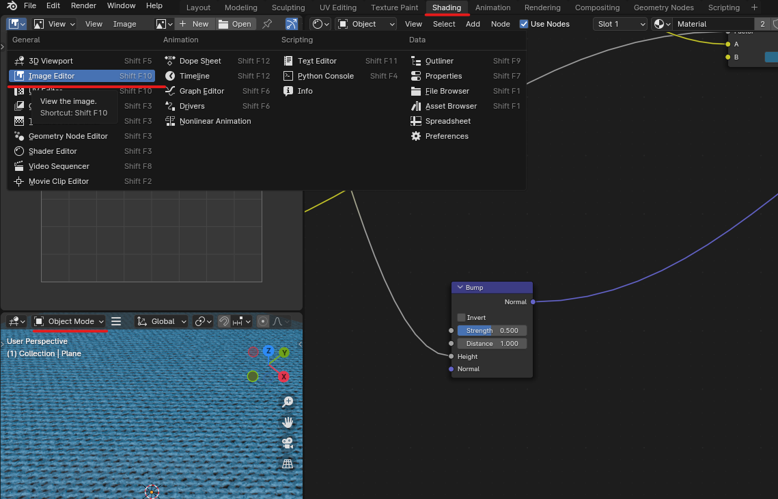Click the Bump node Normal output socket
Screen dimensions: 778x499
(x=533, y=302)
